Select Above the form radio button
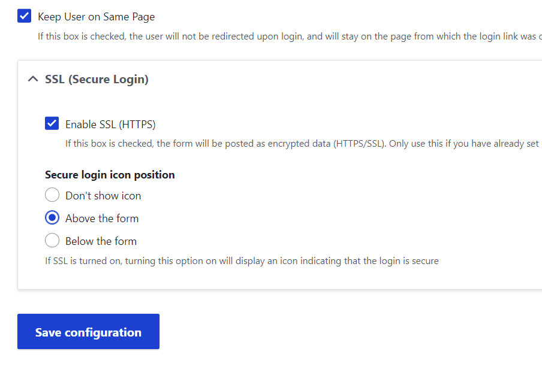Image resolution: width=542 pixels, height=388 pixels. pyautogui.click(x=52, y=217)
